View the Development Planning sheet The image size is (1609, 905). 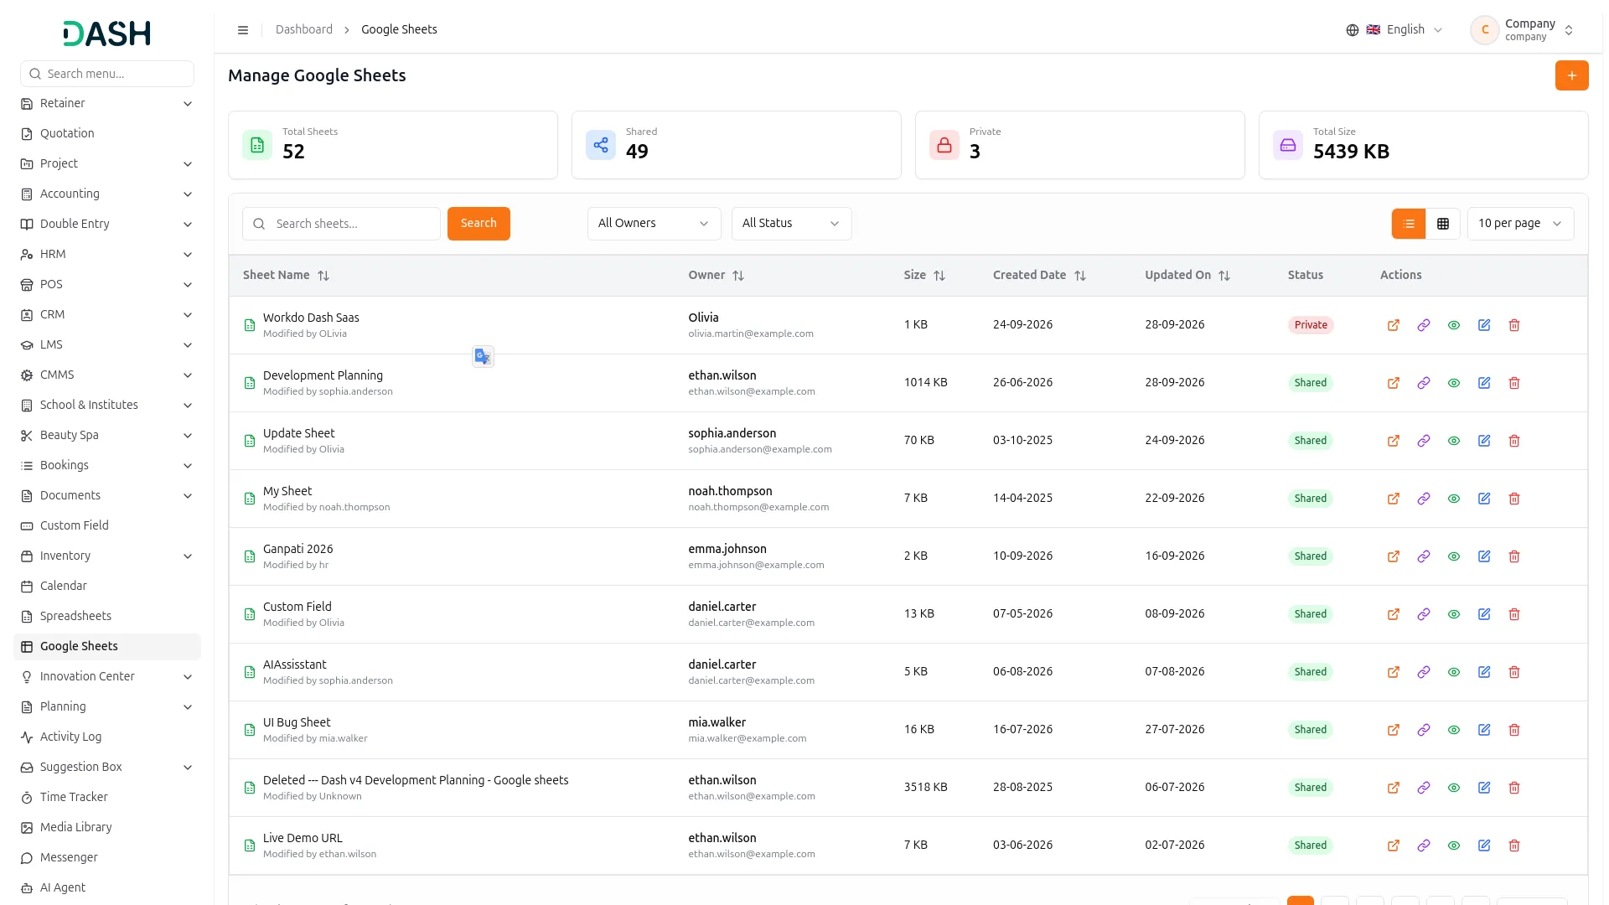click(x=1454, y=383)
